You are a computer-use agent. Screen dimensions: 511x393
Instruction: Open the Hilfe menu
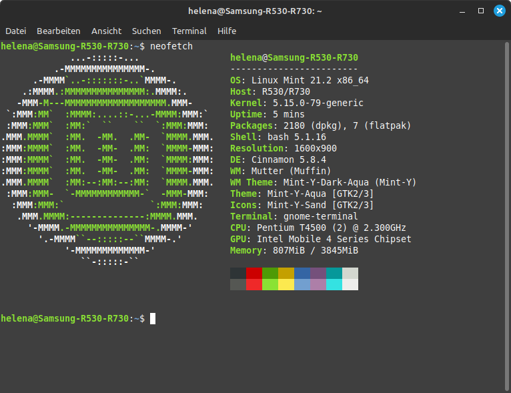click(227, 31)
